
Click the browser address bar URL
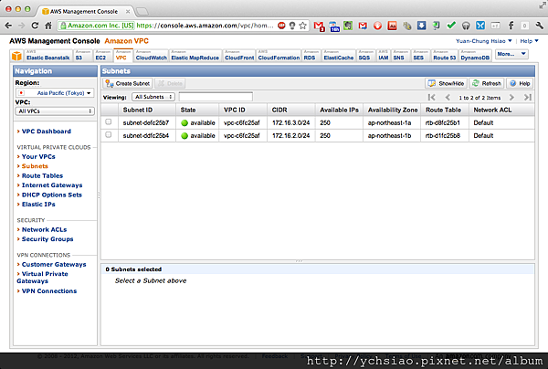point(205,26)
